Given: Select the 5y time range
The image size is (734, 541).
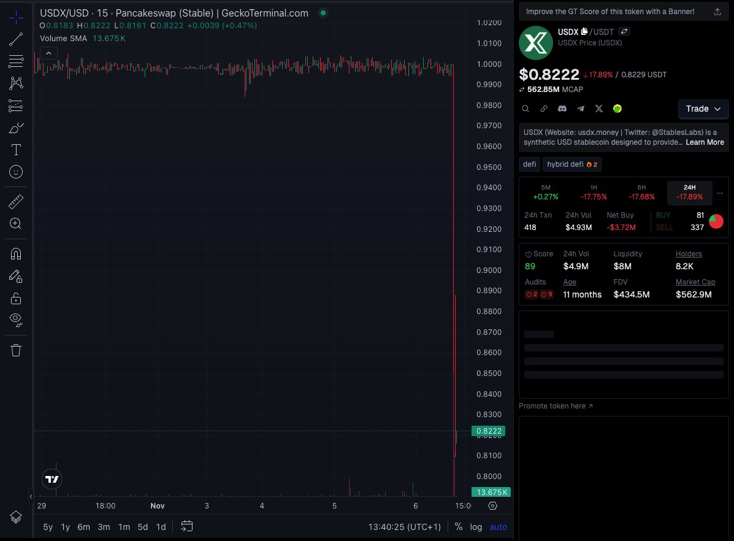Looking at the screenshot, I should 48,527.
